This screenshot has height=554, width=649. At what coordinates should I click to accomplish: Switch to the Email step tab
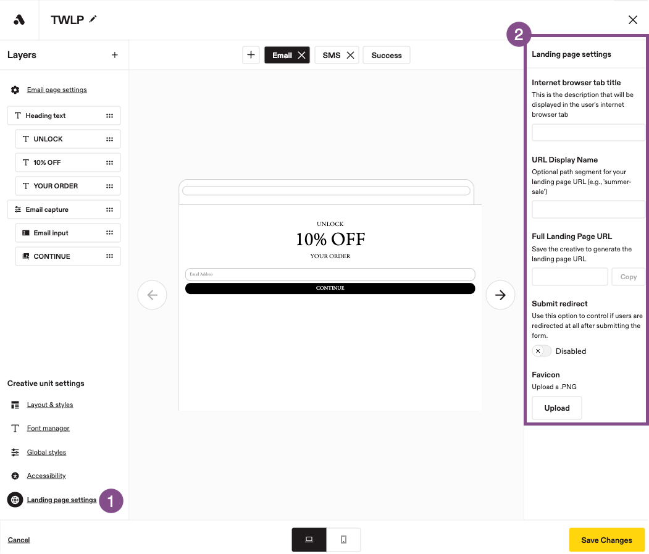(x=282, y=55)
